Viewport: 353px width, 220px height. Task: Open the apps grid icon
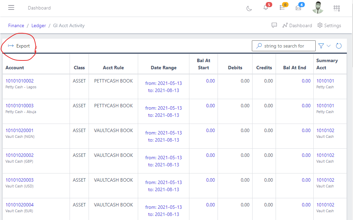click(337, 8)
